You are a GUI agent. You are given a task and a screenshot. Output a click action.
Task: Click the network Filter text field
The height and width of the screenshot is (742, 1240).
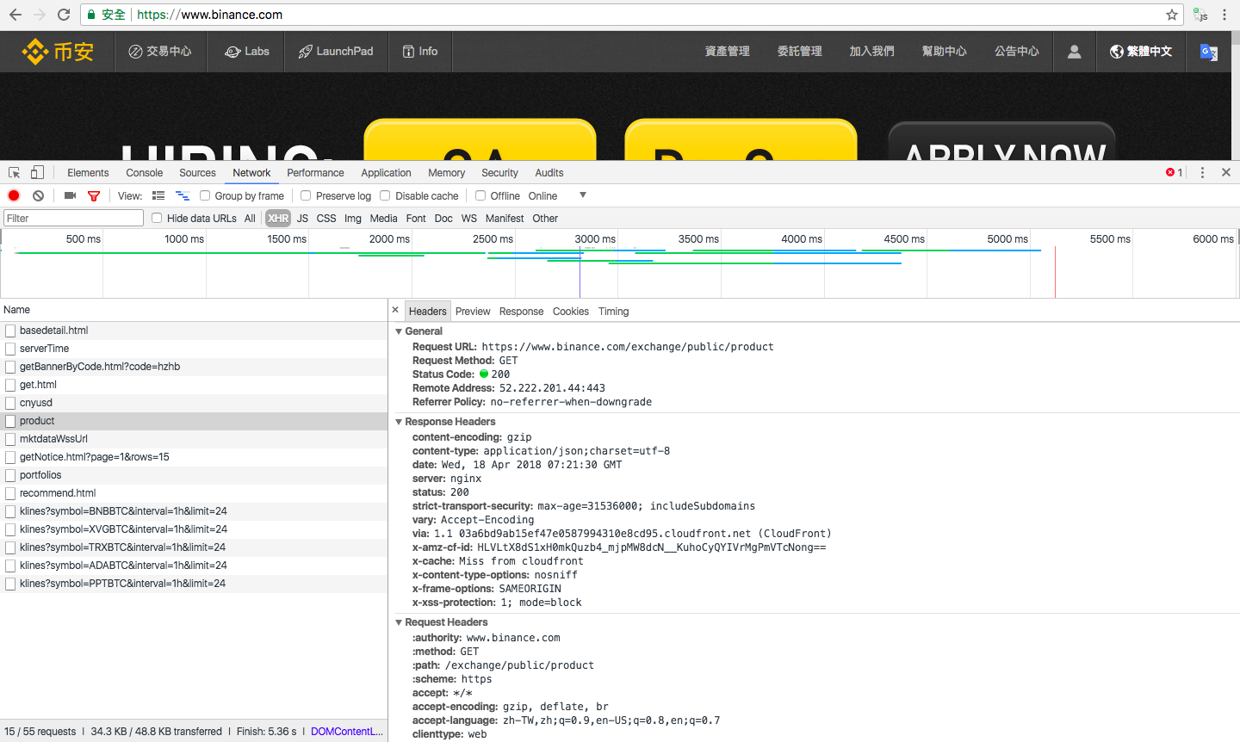pyautogui.click(x=73, y=218)
